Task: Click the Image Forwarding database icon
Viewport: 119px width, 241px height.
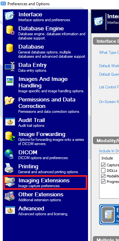Action: click(x=10, y=136)
